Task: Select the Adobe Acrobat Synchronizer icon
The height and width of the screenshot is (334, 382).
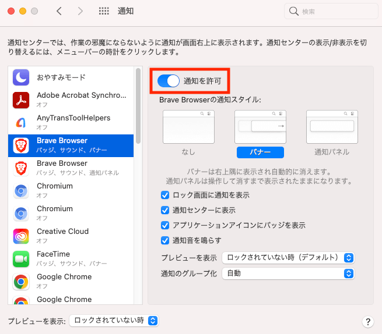Action: (x=21, y=100)
